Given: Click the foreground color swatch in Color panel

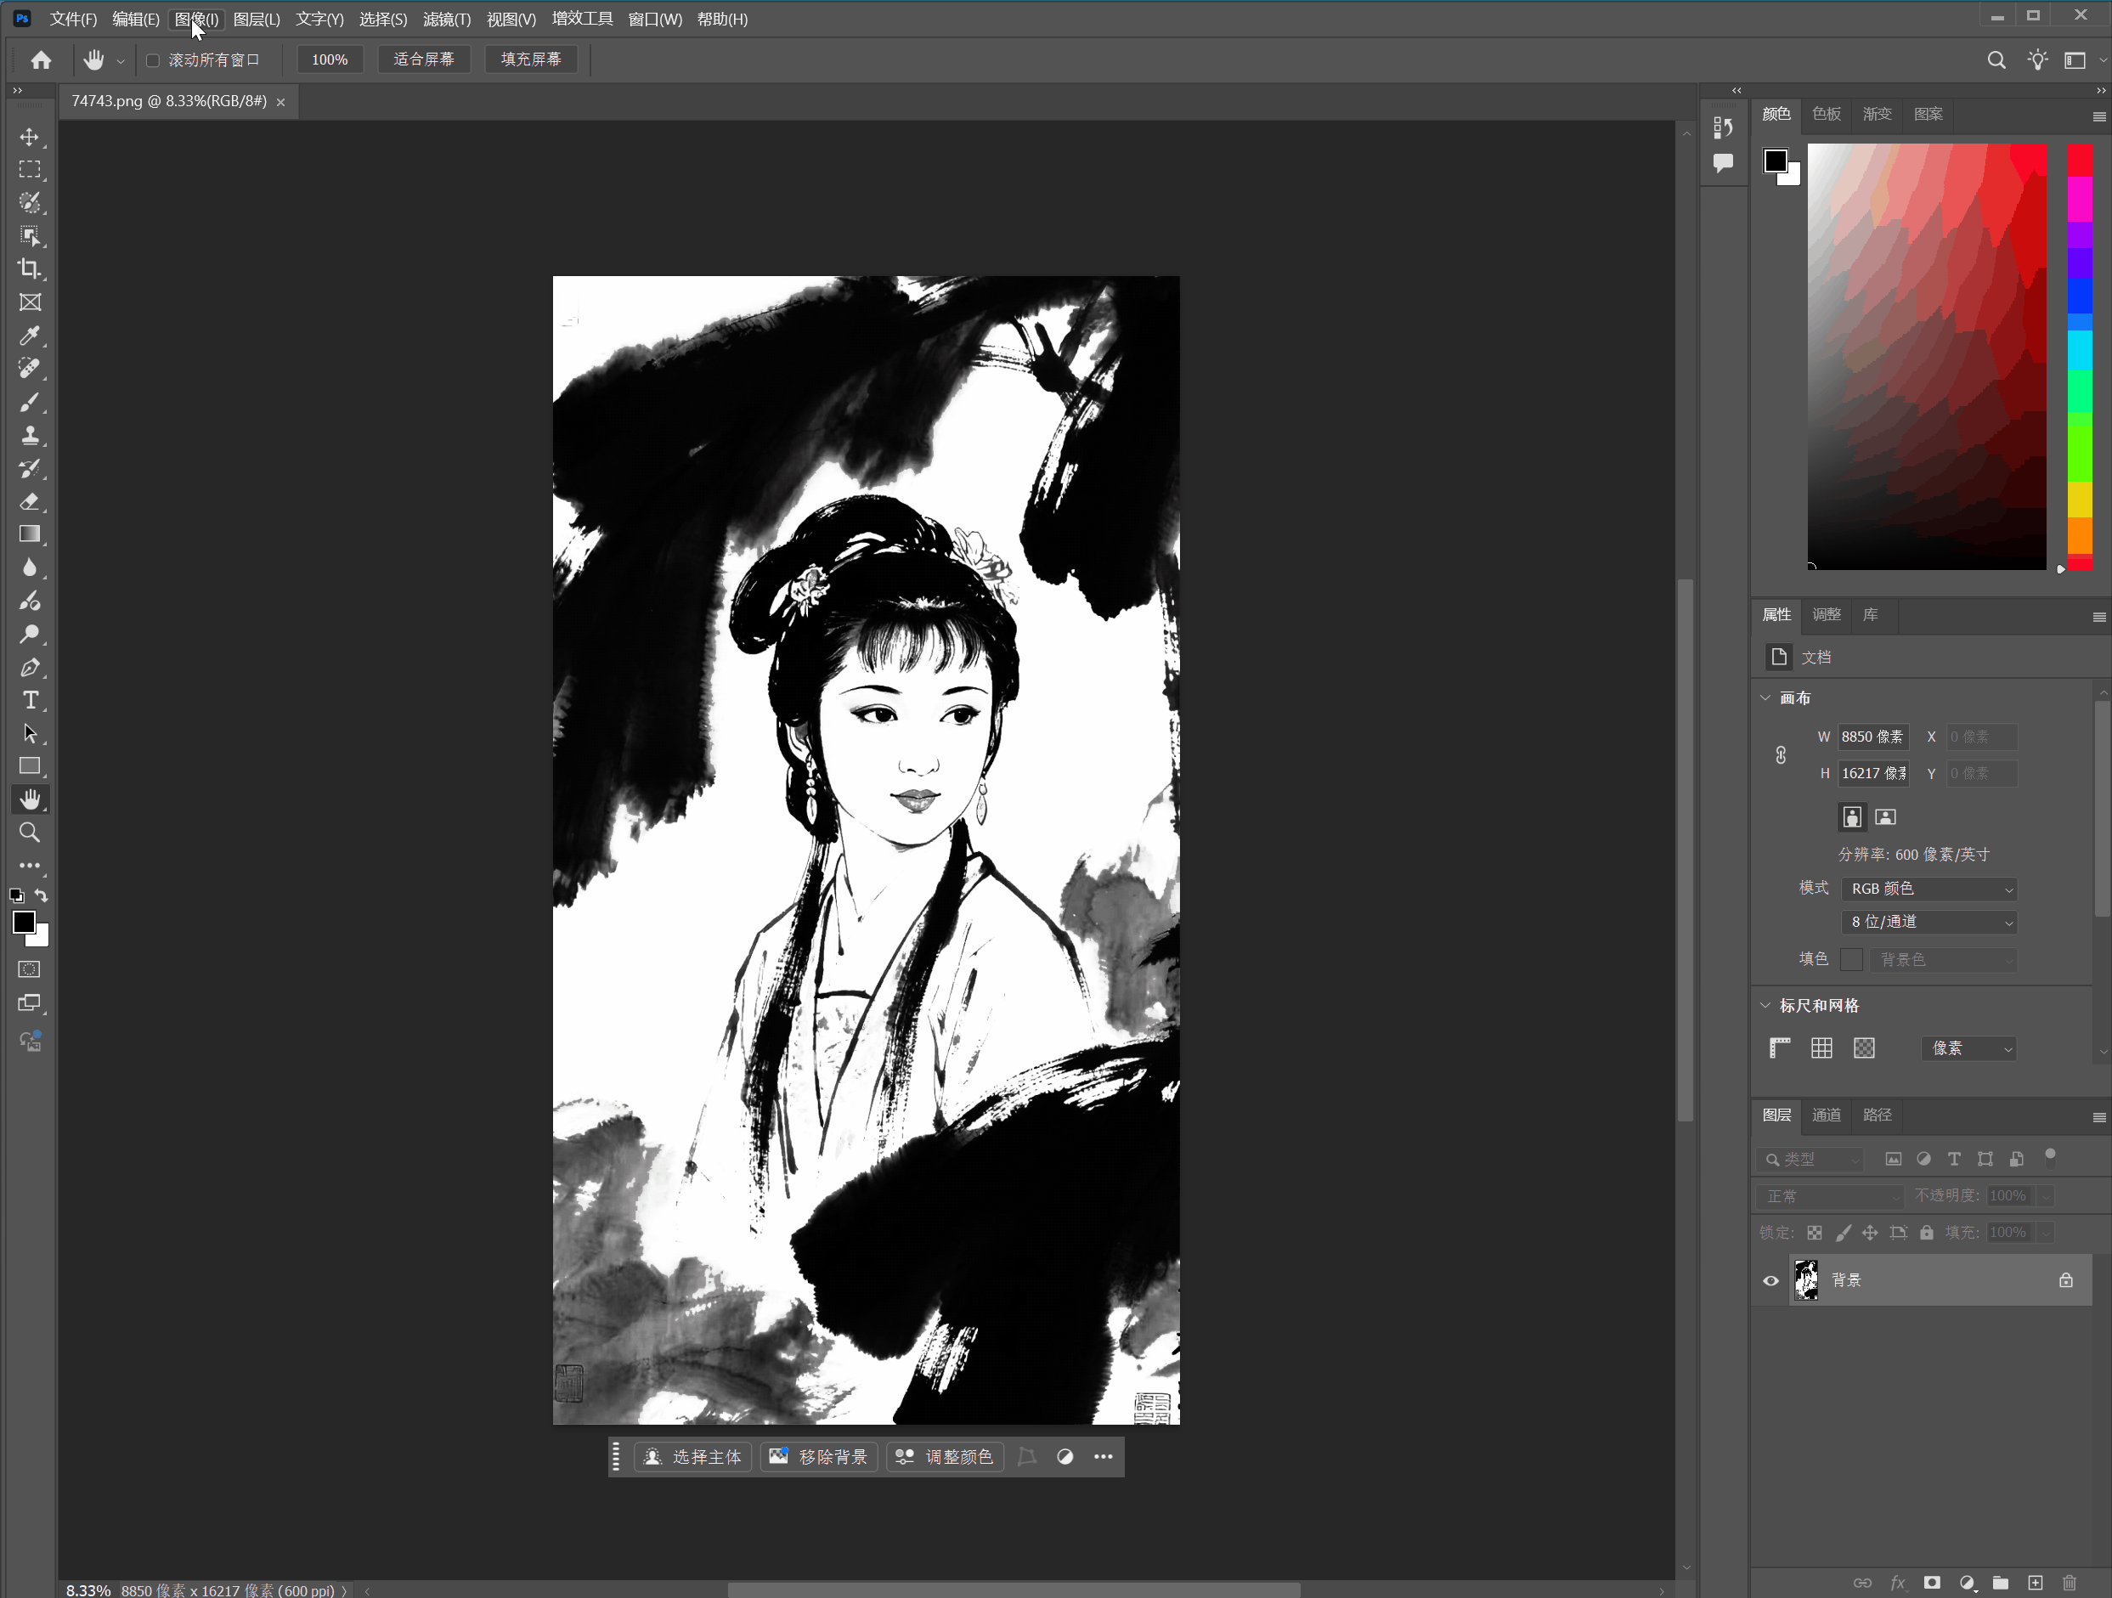Looking at the screenshot, I should [1775, 161].
